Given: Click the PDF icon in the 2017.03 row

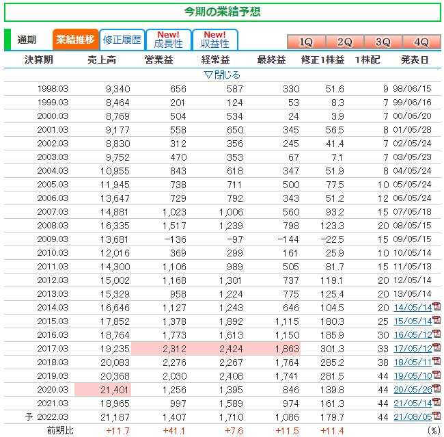Looking at the screenshot, I should (x=436, y=349).
